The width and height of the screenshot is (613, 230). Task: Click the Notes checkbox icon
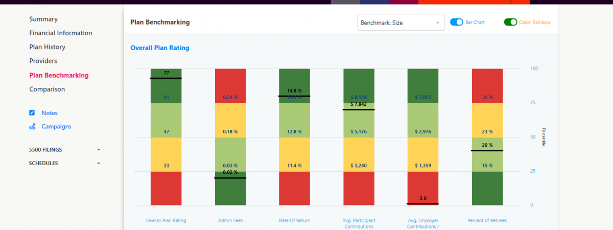click(32, 113)
